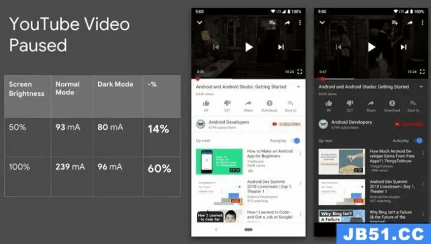Tap Save to icon in dark mode phone
The width and height of the screenshot is (431, 244).
[413, 104]
